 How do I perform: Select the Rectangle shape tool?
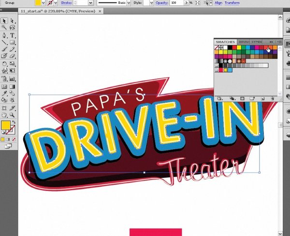coord(12,42)
